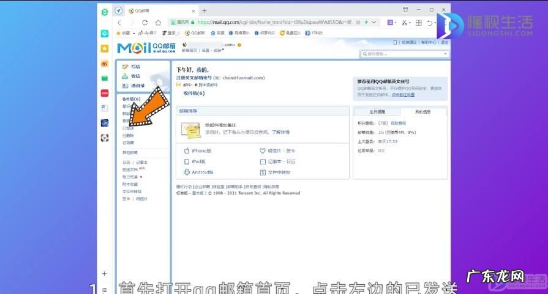Image resolution: width=548 pixels, height=294 pixels.
Task: Open a new browser tab
Action: [x=205, y=11]
